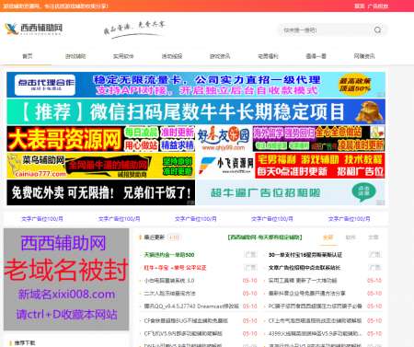Viewport: 414px width, 347px height.
Task: Open the 游戏辅助 navigation item
Action: coord(75,56)
